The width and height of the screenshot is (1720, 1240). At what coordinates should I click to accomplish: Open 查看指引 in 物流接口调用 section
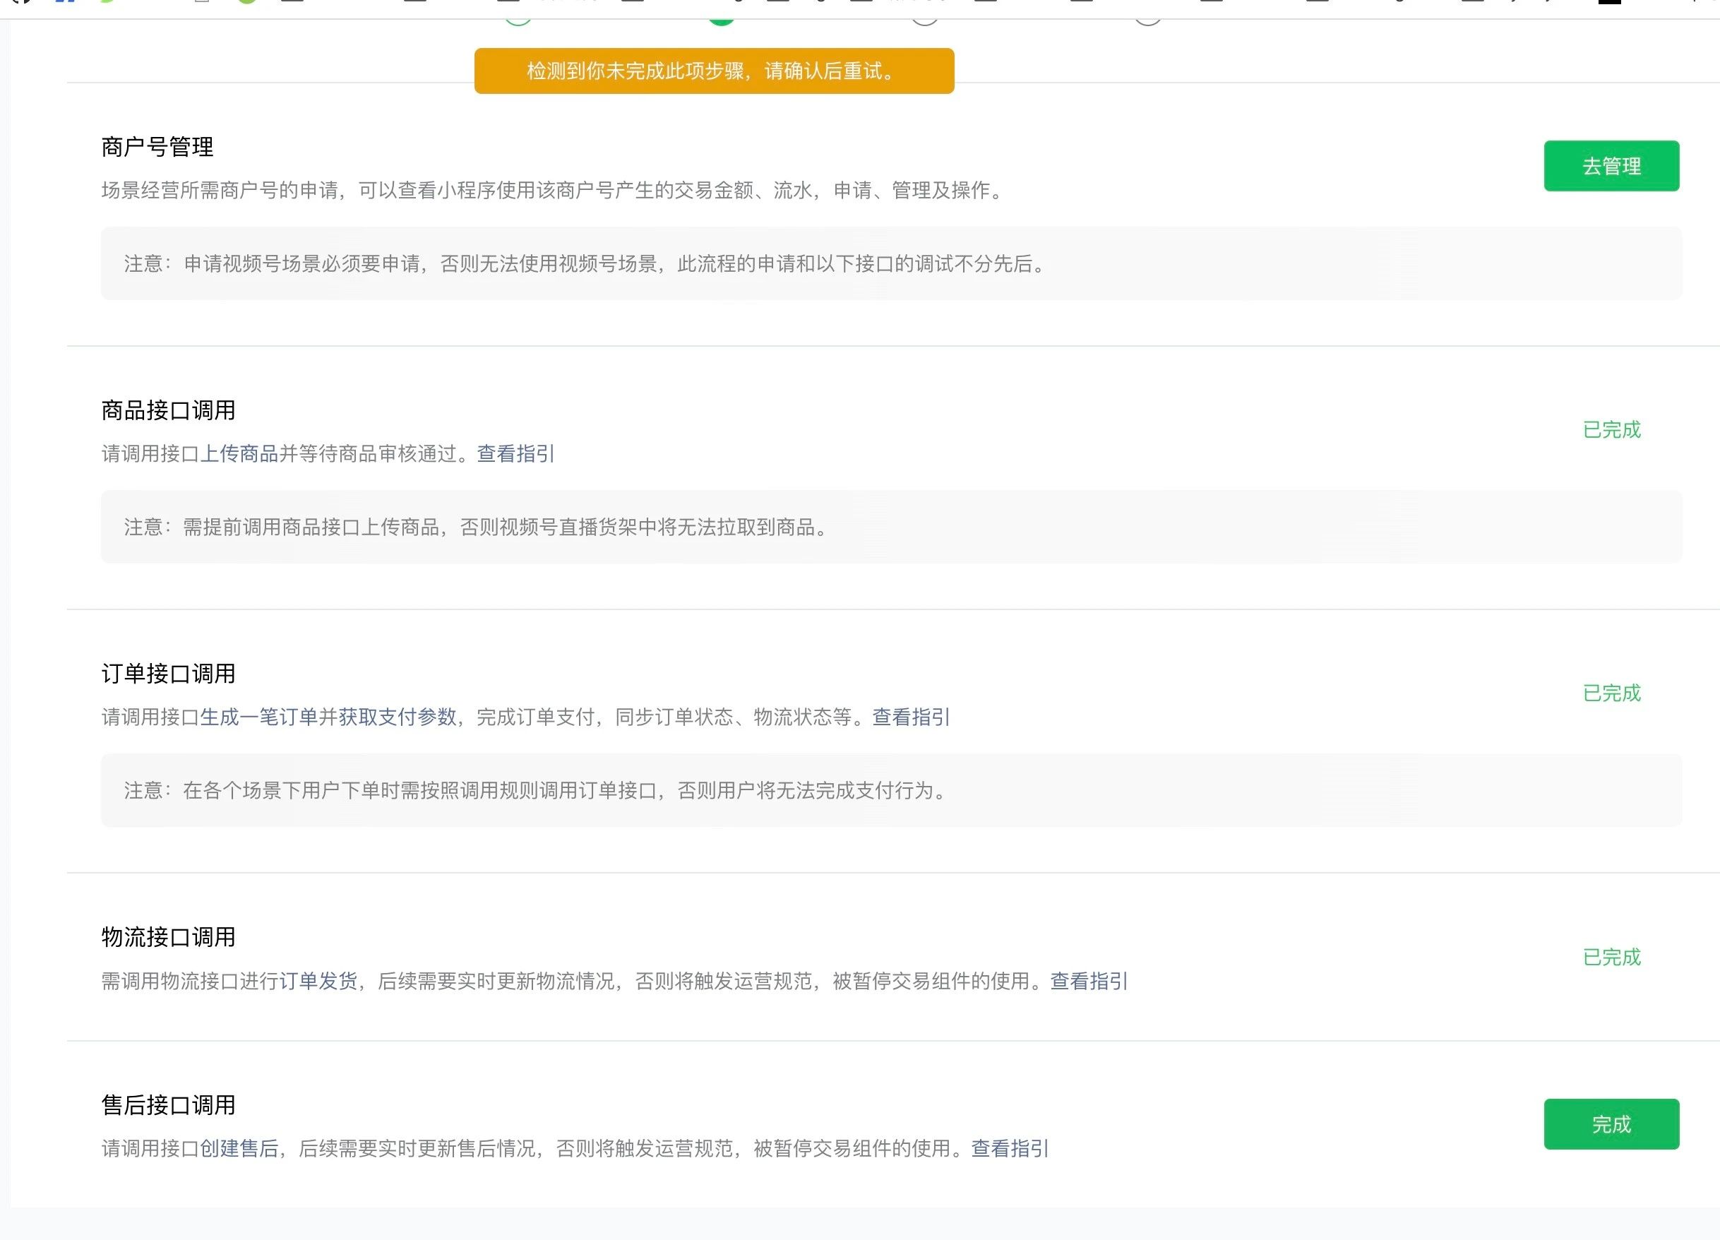[1088, 981]
